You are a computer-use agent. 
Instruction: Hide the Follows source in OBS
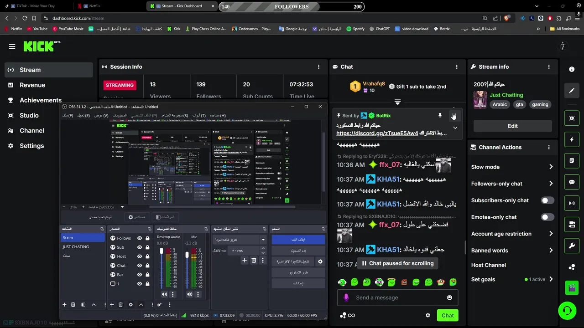click(x=140, y=238)
